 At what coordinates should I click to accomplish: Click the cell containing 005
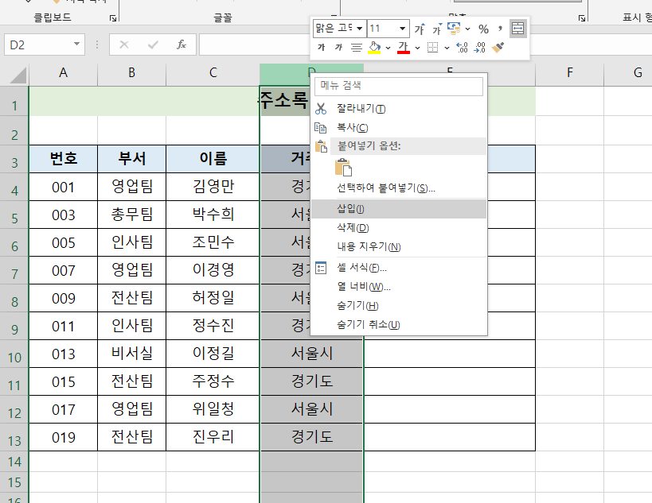63,242
